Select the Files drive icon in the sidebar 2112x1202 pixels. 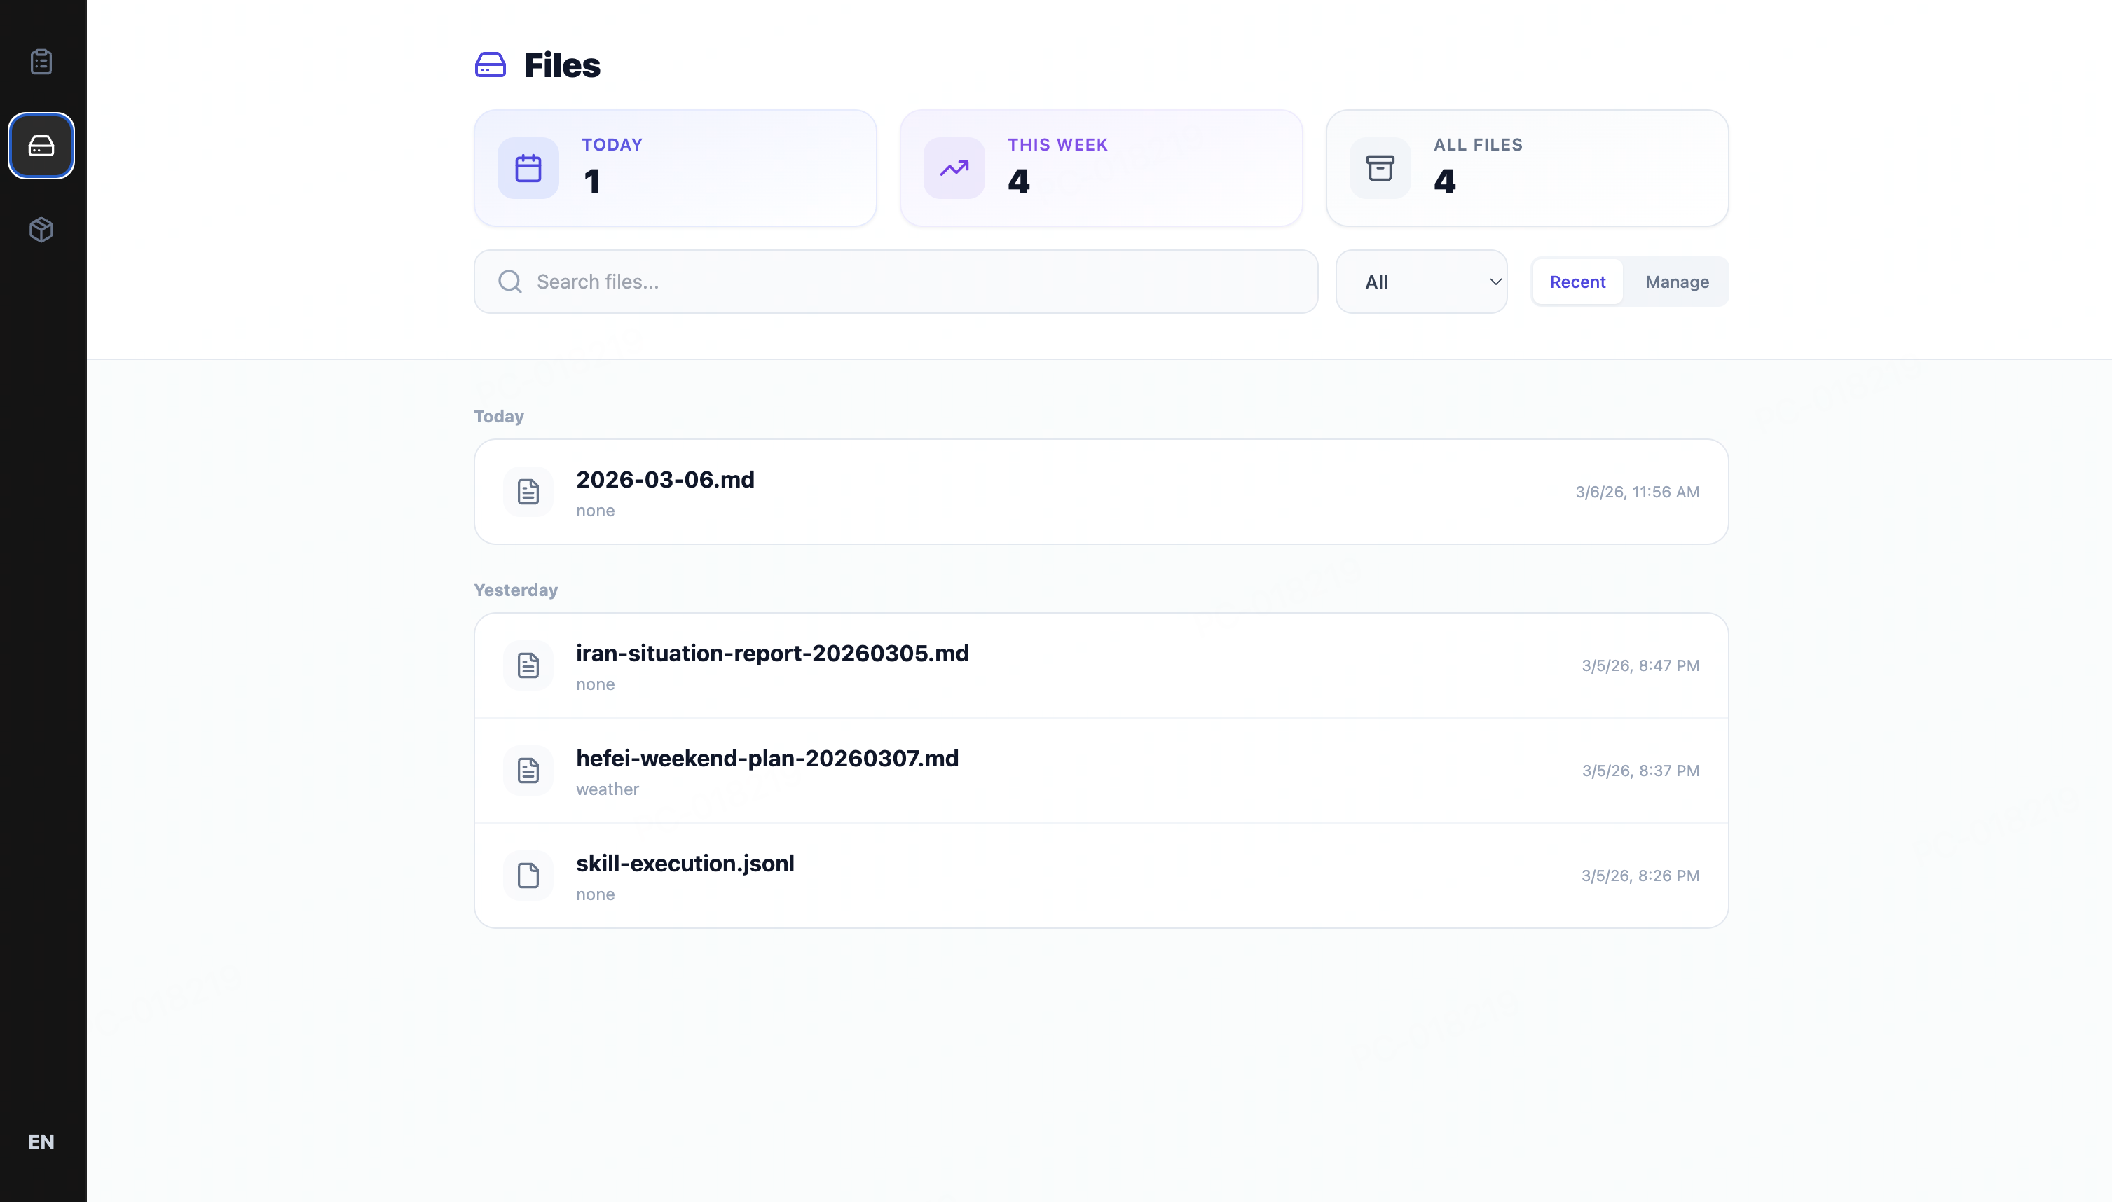(41, 145)
